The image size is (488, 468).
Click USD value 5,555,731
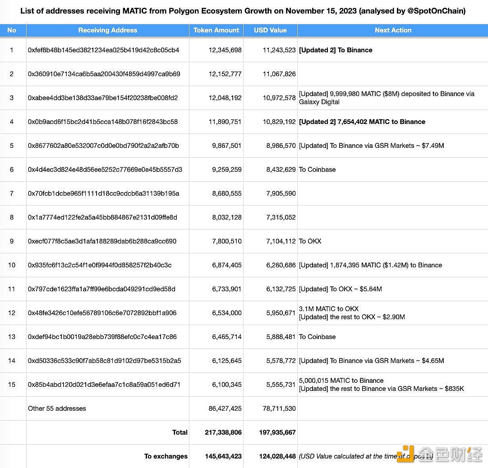[281, 385]
